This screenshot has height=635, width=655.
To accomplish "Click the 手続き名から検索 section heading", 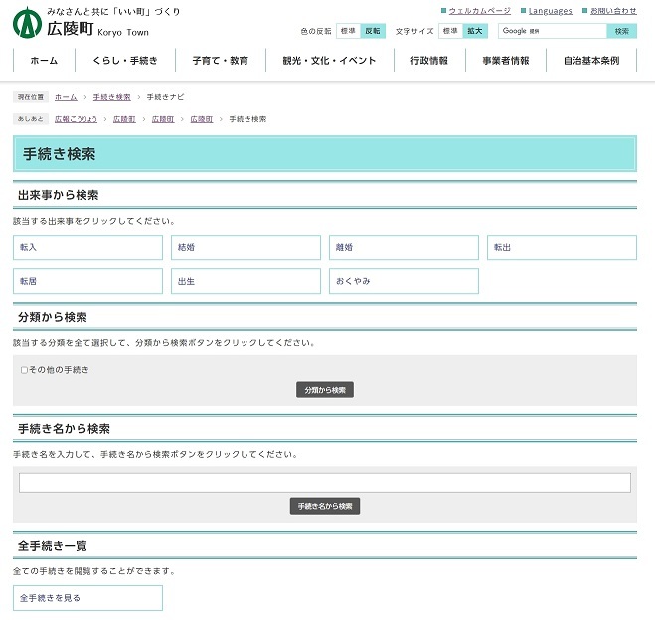I will point(64,429).
